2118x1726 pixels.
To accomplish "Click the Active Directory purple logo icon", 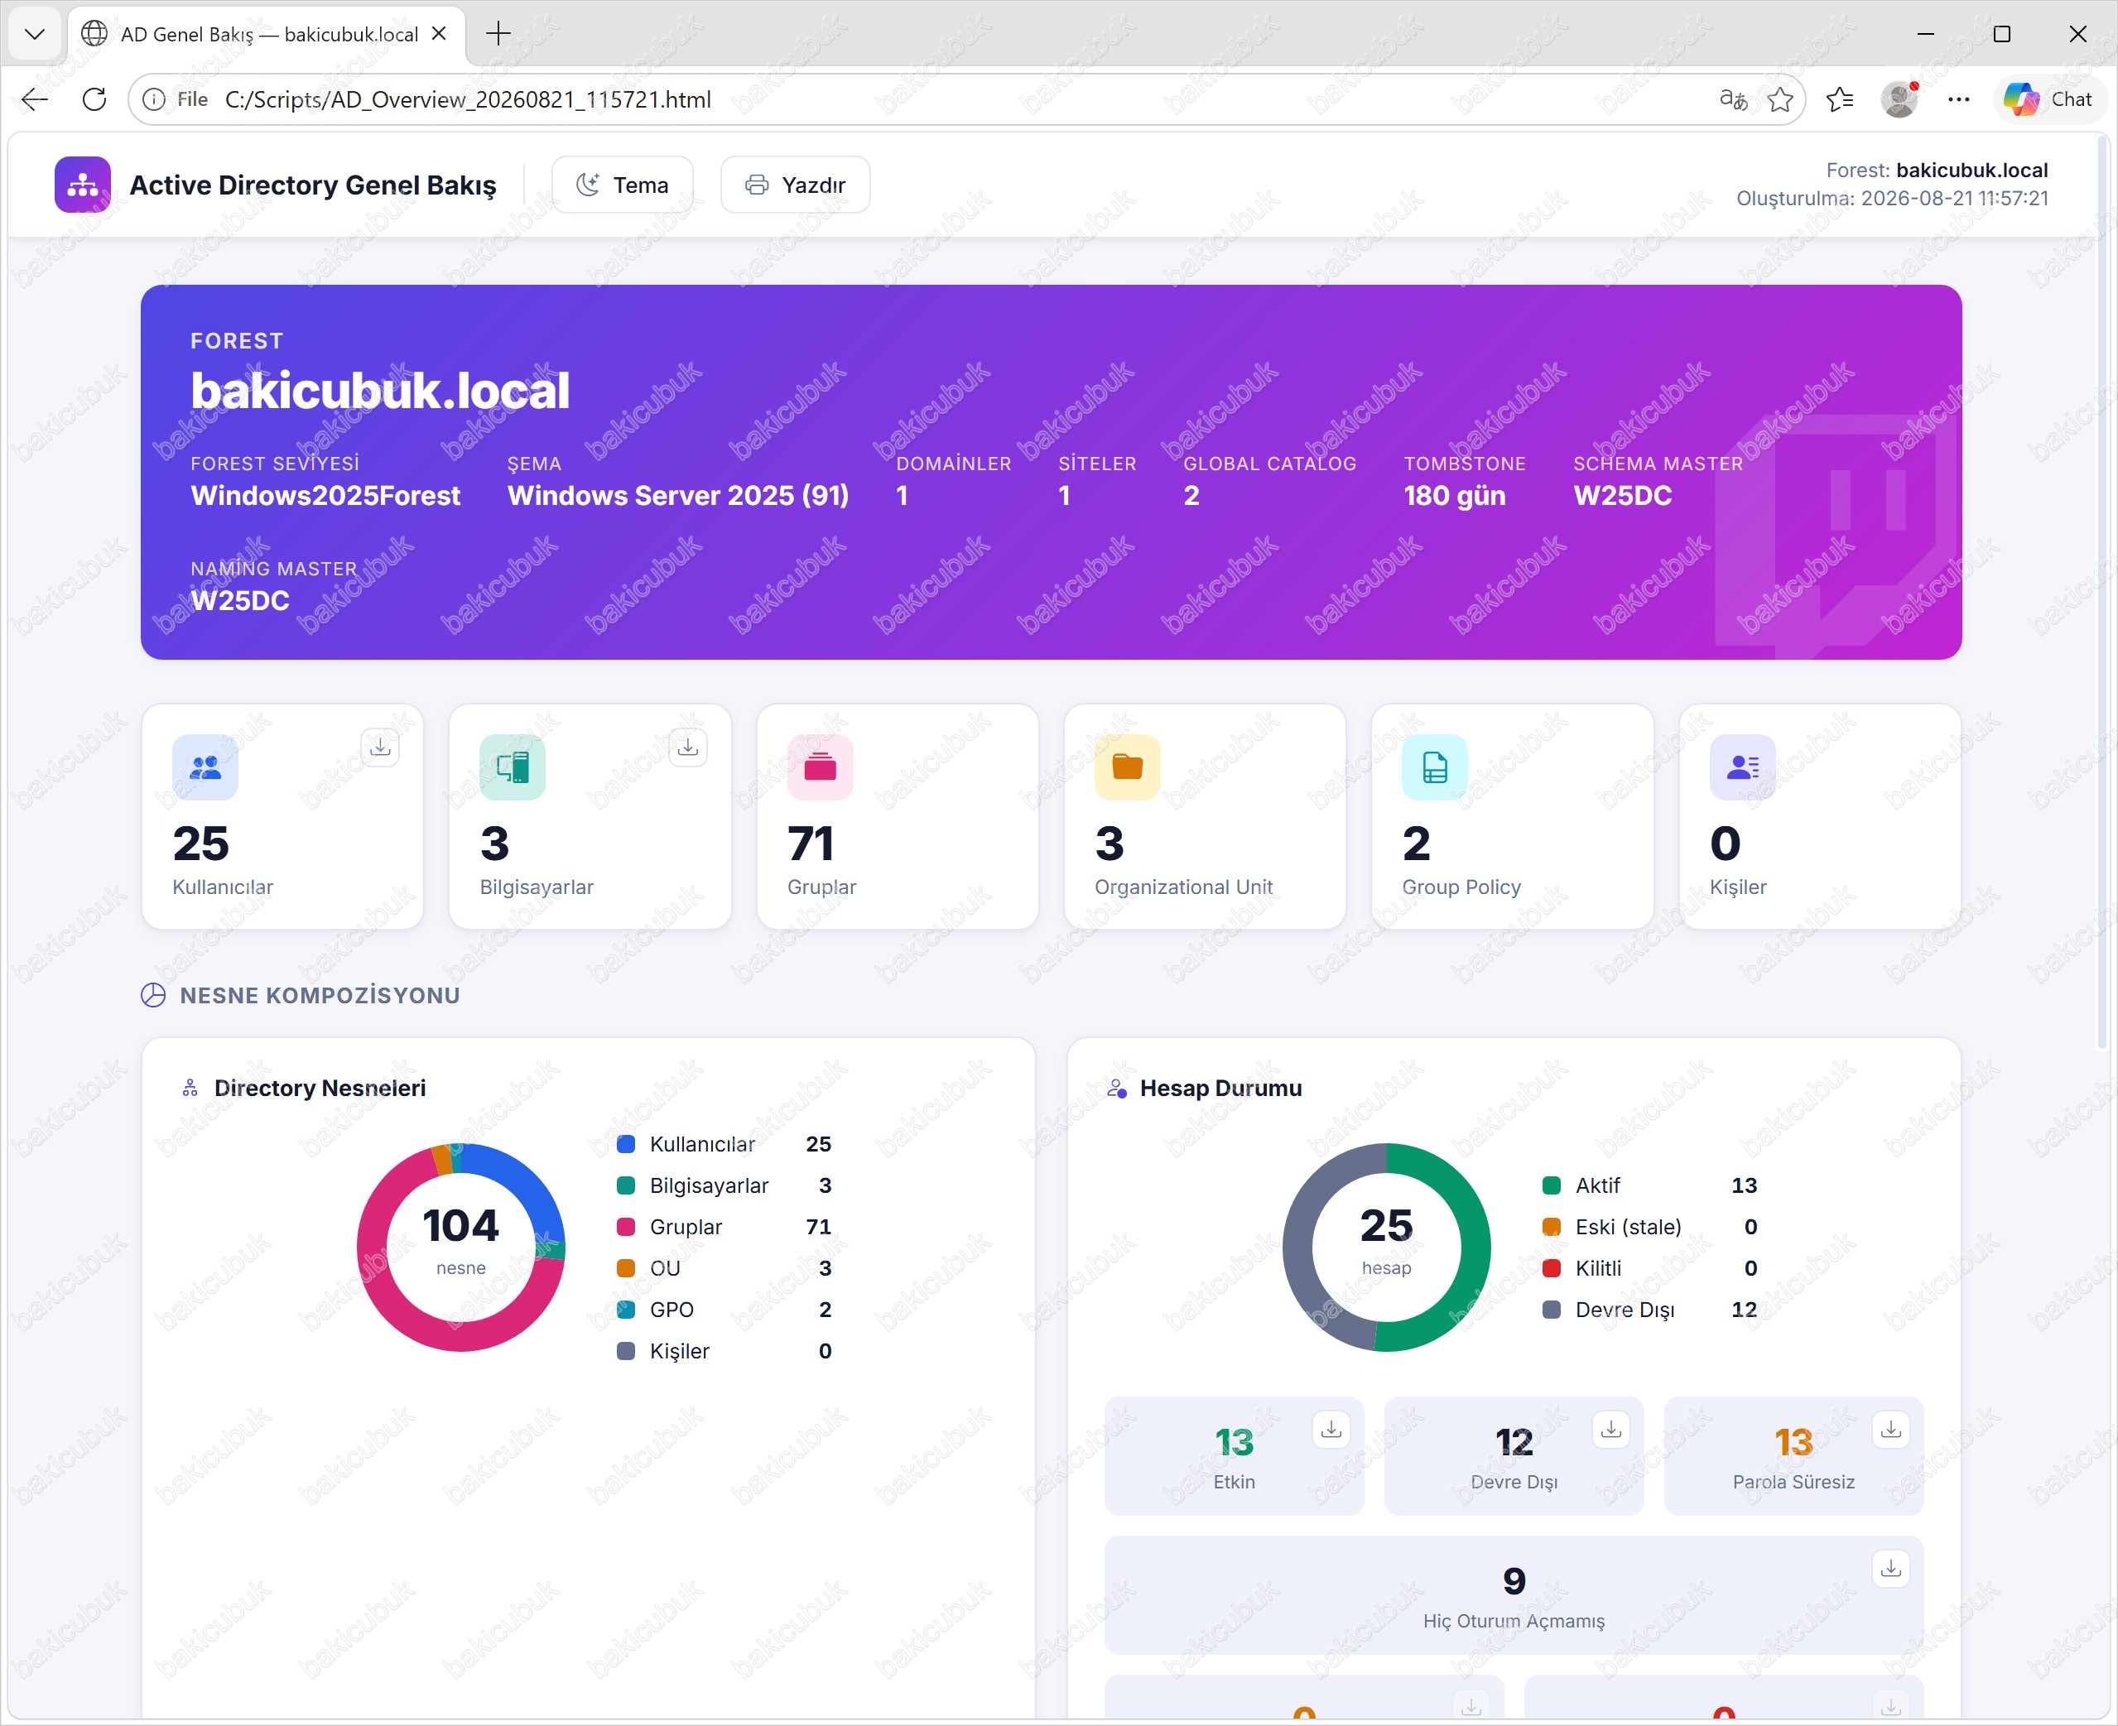I will tap(83, 185).
